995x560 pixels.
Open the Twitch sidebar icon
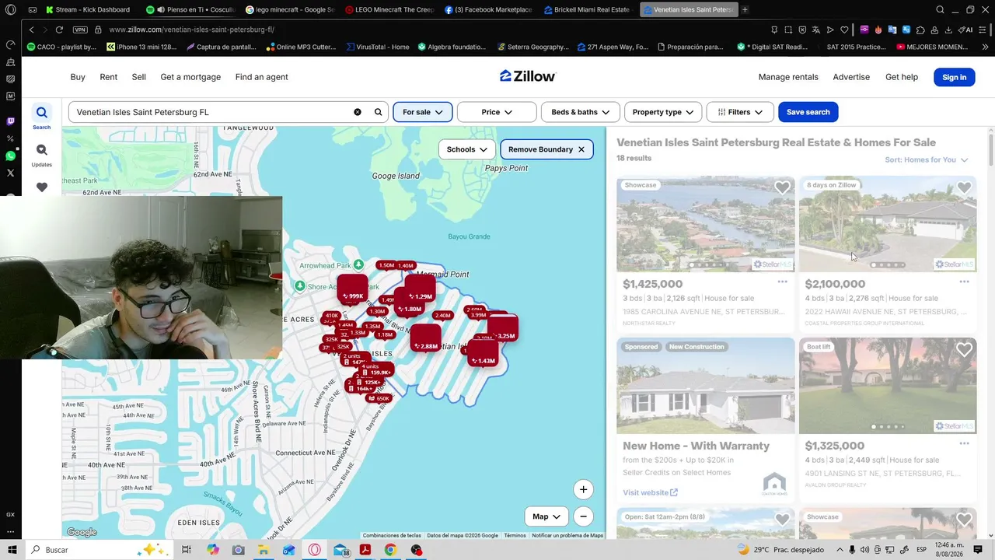[10, 121]
